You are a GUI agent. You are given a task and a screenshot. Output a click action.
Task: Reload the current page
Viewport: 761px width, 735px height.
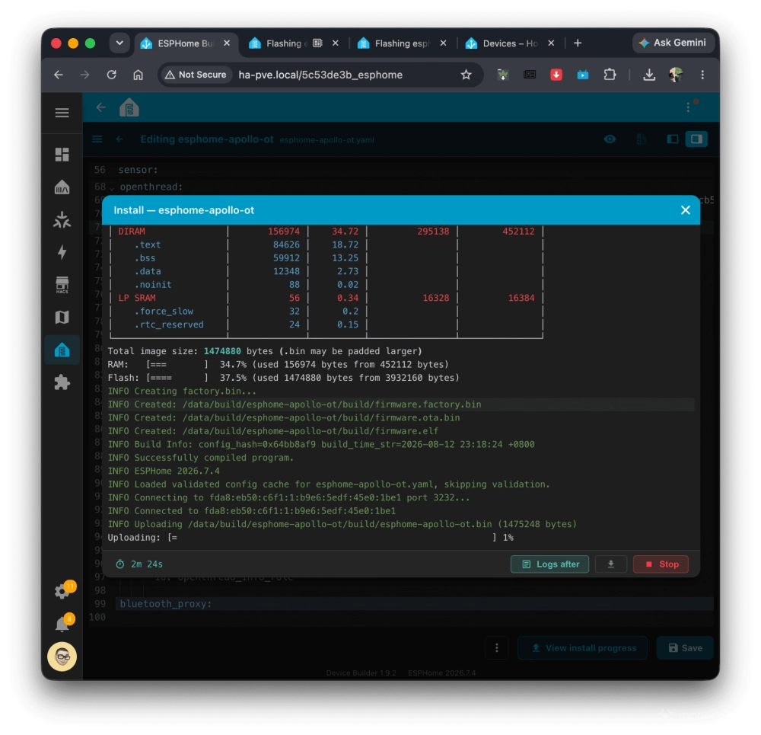112,75
